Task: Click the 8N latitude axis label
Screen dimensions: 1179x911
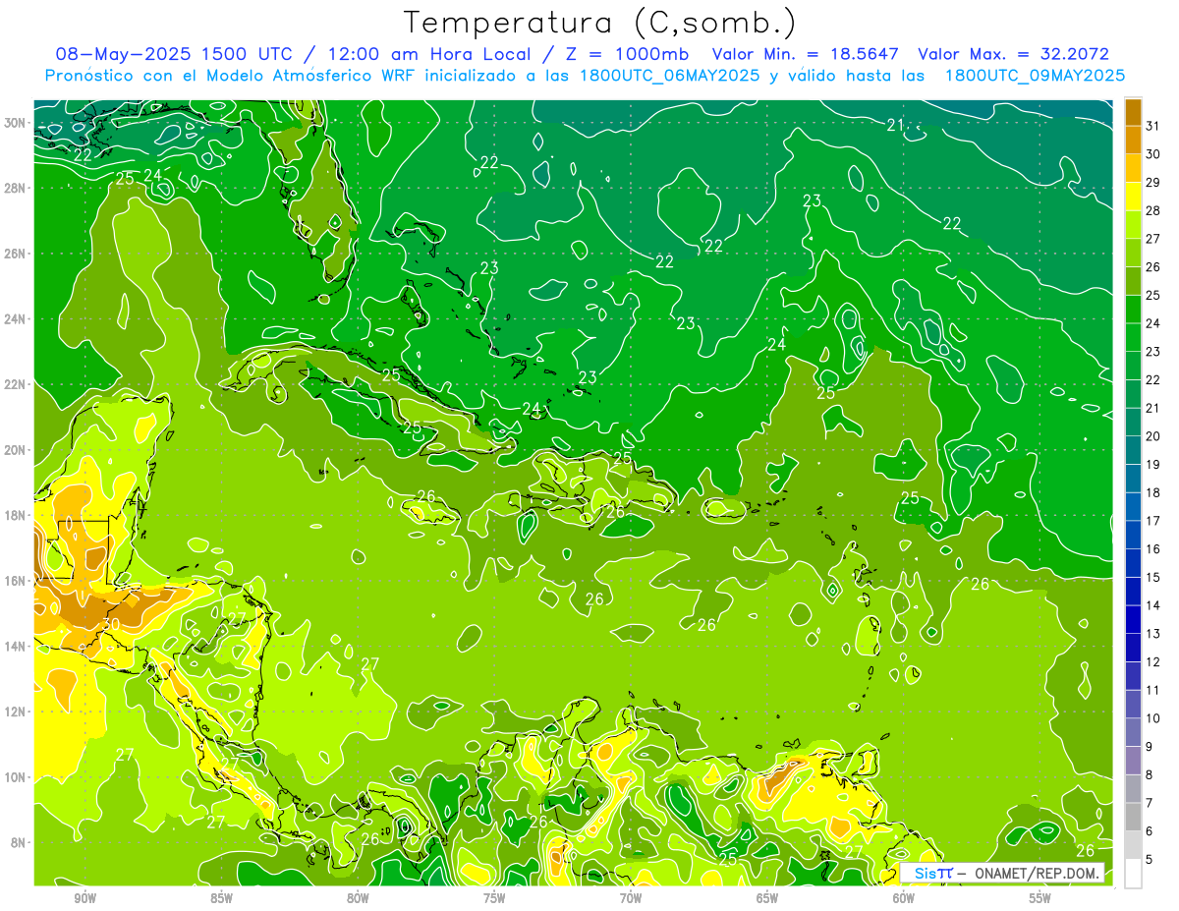Action: pyautogui.click(x=19, y=842)
